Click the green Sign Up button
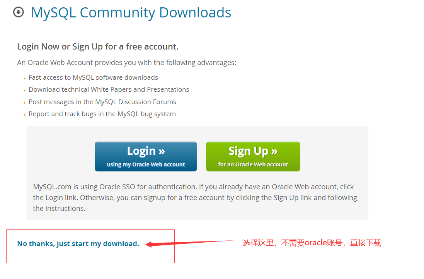424x279 pixels. coord(253,156)
